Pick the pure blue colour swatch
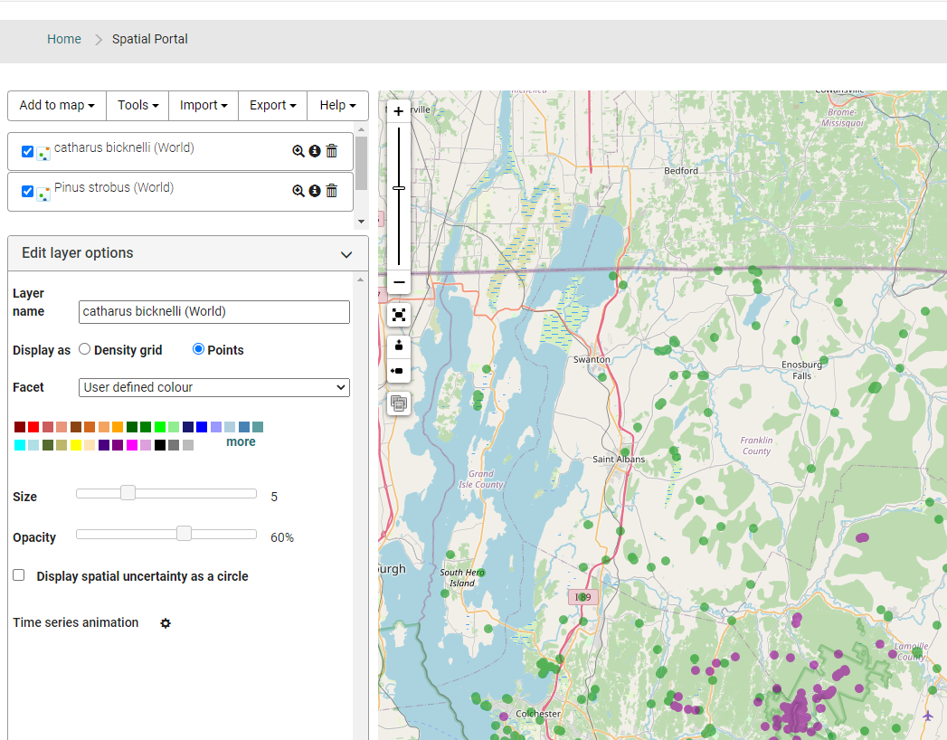 tap(202, 427)
